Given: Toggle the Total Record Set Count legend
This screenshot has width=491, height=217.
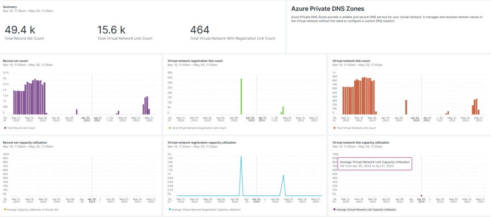Looking at the screenshot, I should pos(21,128).
